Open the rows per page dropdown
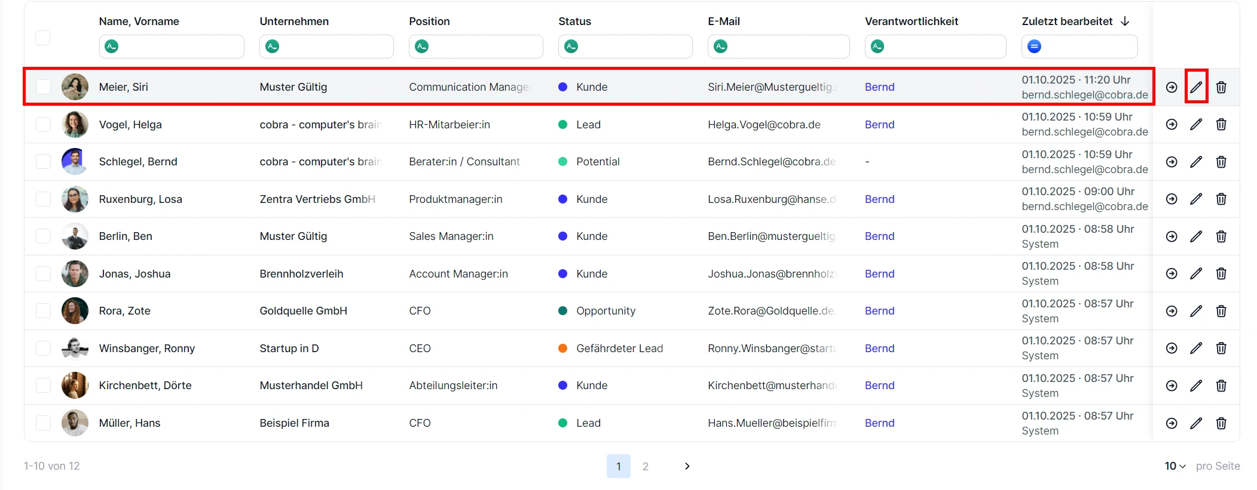 [1175, 466]
